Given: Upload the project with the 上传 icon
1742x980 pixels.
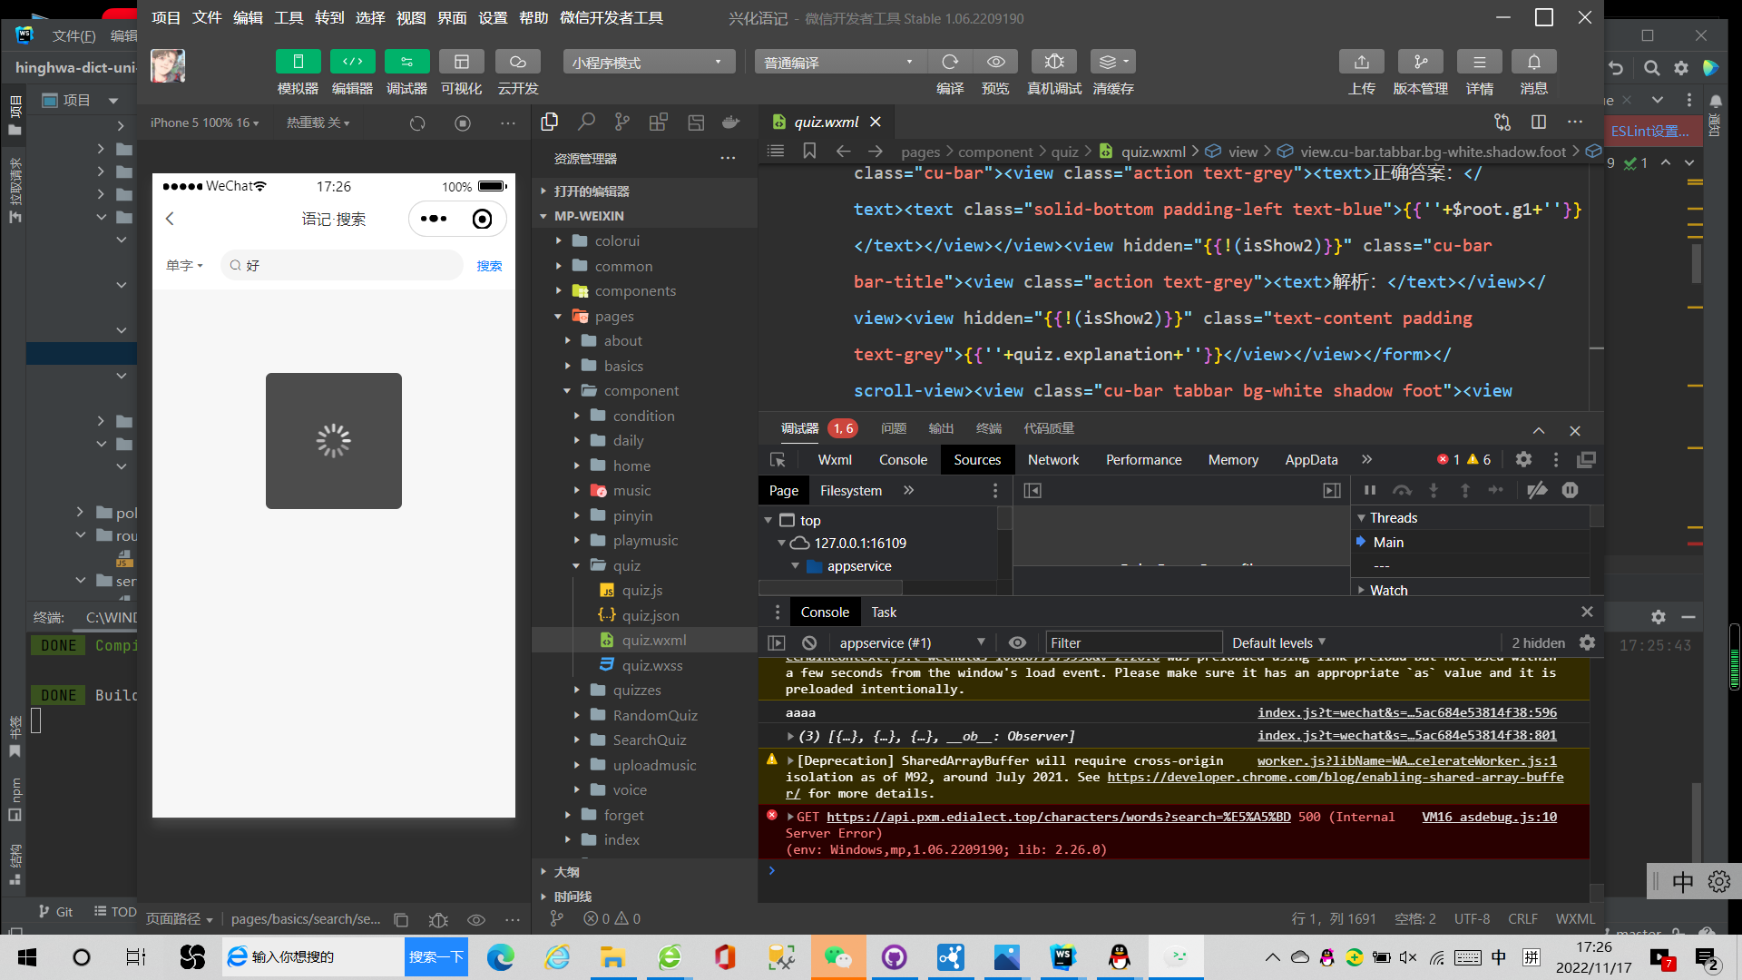Looking at the screenshot, I should (1362, 61).
